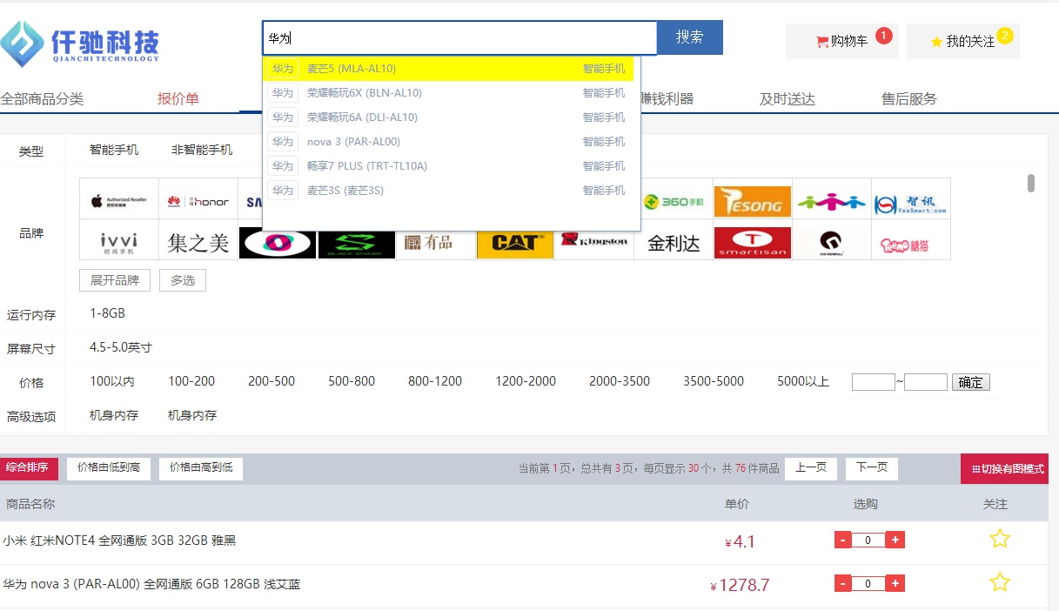Screen dimensions: 1059x611
Task: Select the 糖猫 brand logo
Action: (911, 243)
